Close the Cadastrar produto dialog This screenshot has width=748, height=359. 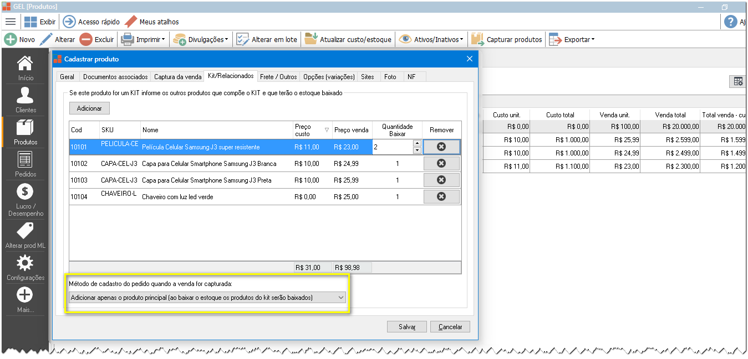(470, 59)
